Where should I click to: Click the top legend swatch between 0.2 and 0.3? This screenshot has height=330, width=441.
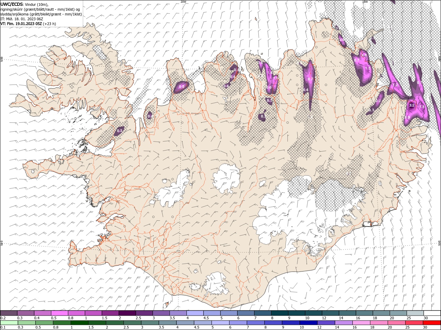[9, 313]
